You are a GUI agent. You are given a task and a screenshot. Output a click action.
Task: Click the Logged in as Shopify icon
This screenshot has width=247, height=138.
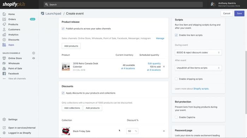pos(4,133)
